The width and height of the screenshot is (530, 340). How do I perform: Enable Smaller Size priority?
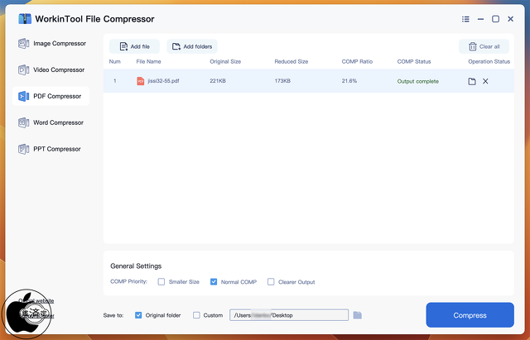tap(161, 281)
